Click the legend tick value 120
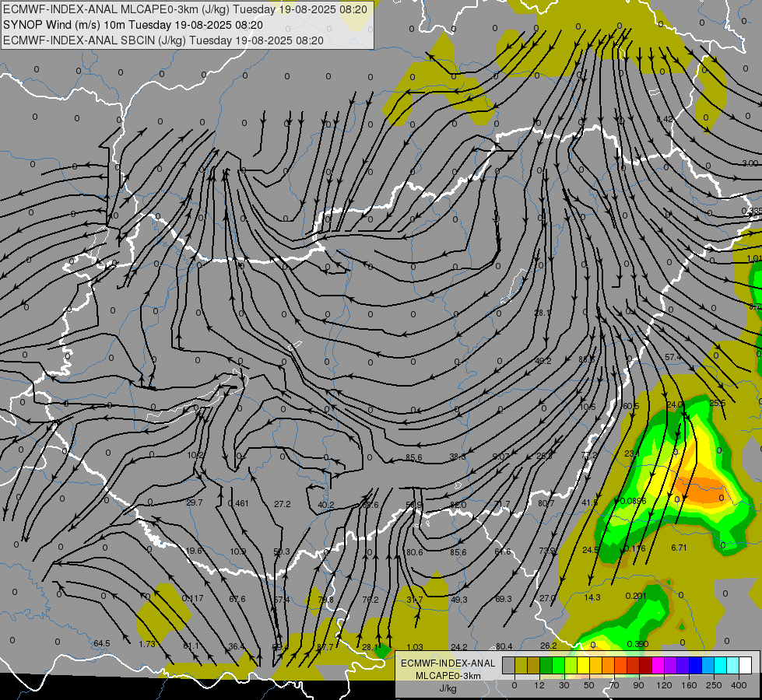Image resolution: width=762 pixels, height=700 pixels. click(664, 685)
